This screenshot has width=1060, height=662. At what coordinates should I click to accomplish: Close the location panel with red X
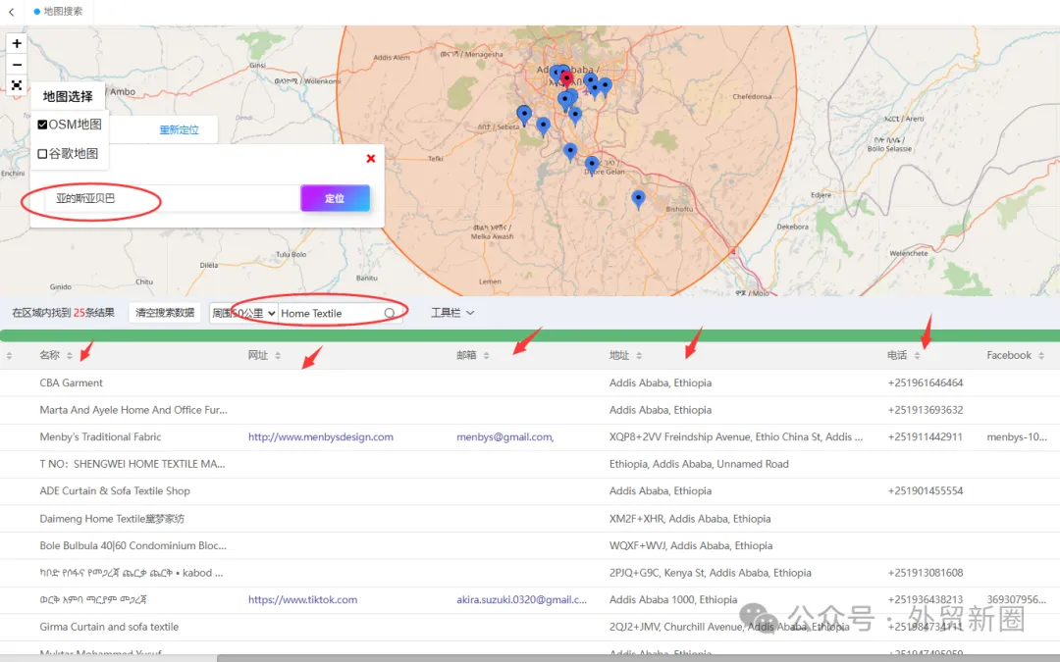(370, 158)
